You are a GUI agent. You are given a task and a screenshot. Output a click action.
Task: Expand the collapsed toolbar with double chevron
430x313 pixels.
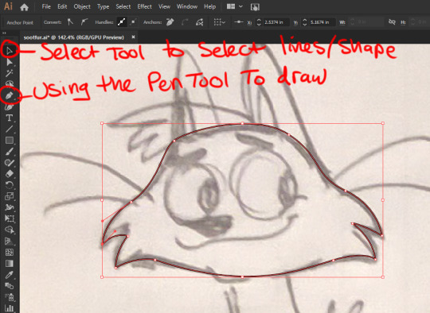[x=4, y=33]
